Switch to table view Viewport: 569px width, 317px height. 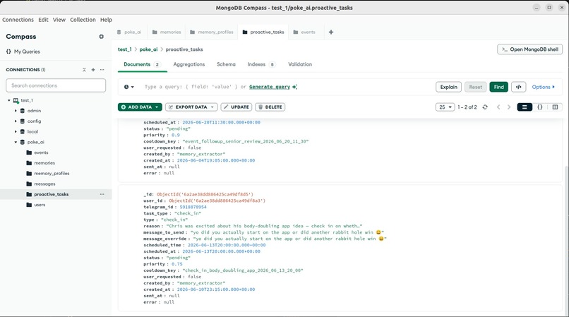555,107
